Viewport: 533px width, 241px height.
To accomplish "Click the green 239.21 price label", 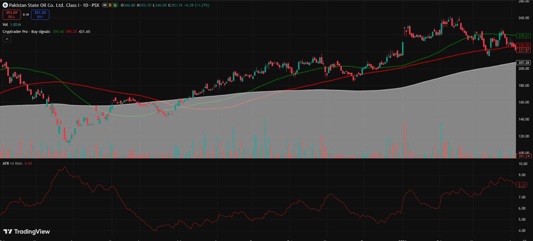I will click(524, 36).
